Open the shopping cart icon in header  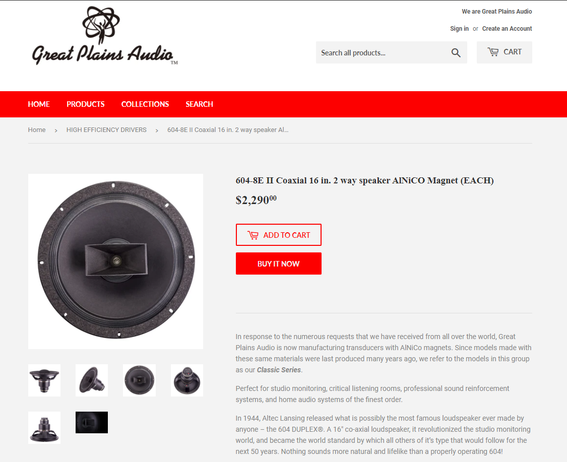click(x=493, y=52)
